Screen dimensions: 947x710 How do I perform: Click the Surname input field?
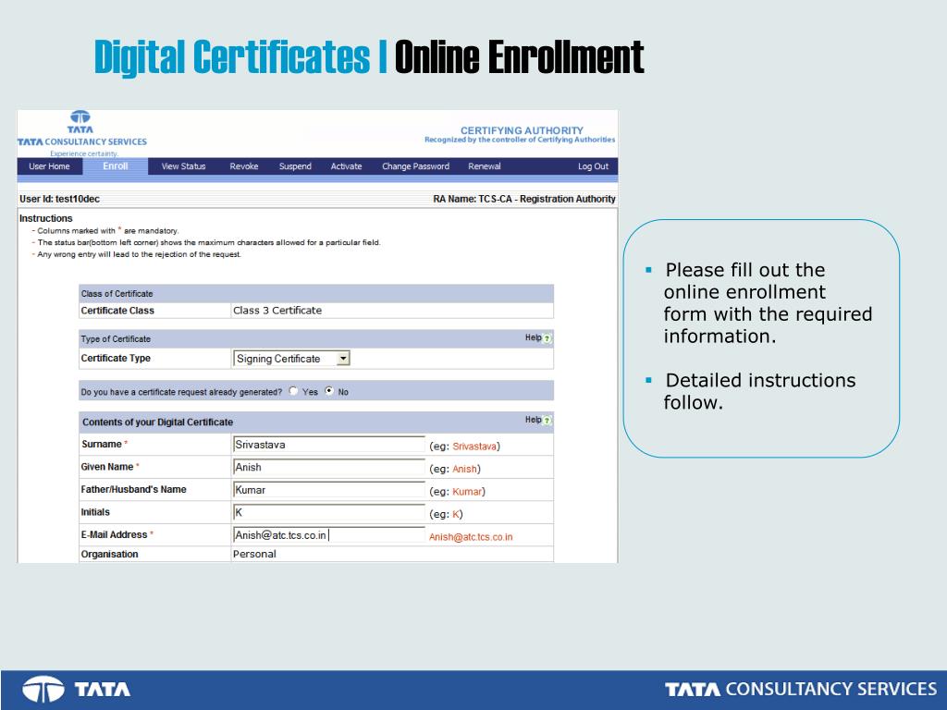[329, 445]
